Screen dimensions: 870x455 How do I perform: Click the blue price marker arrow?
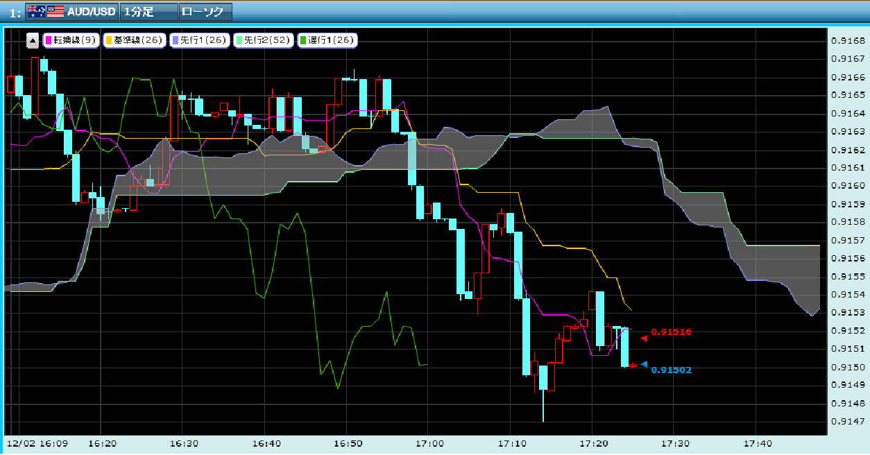(x=644, y=364)
